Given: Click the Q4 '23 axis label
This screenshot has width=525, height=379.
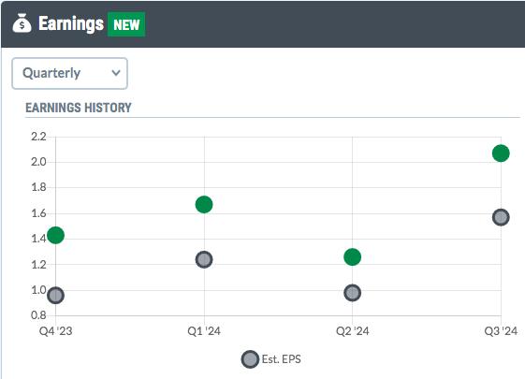Looking at the screenshot, I should coord(55,331).
